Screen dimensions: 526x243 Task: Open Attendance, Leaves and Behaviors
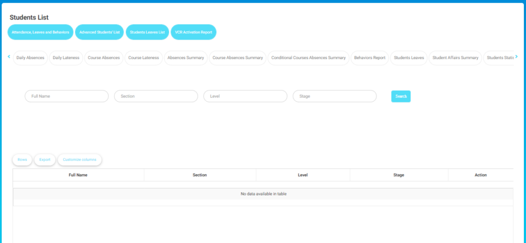coord(40,32)
